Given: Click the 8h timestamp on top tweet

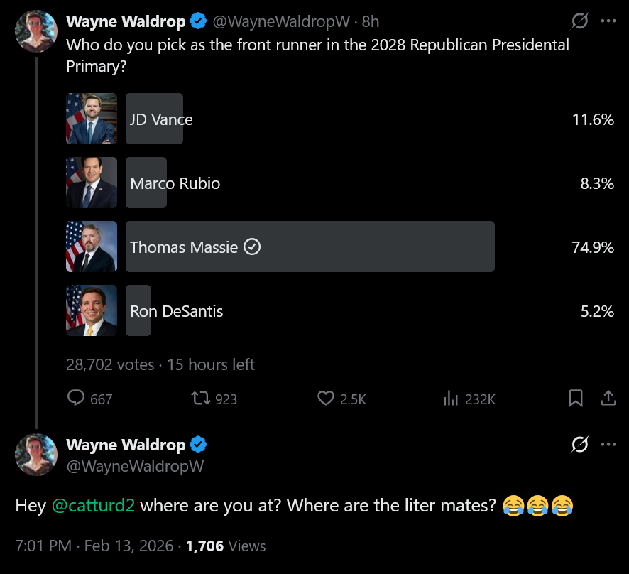Looking at the screenshot, I should pos(371,22).
